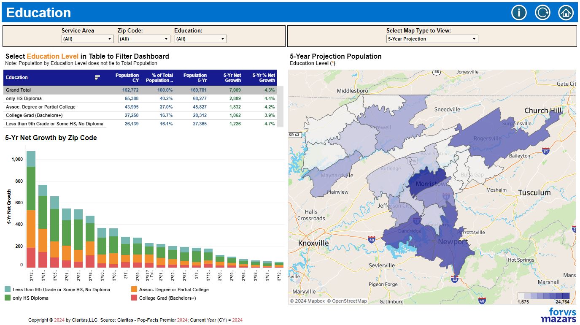Open the Service Area dropdown
This screenshot has height=325, width=580.
point(88,39)
